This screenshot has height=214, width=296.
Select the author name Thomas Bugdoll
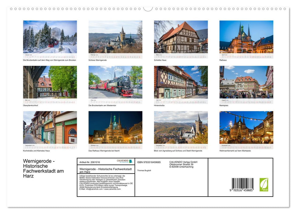[x=145, y=170]
